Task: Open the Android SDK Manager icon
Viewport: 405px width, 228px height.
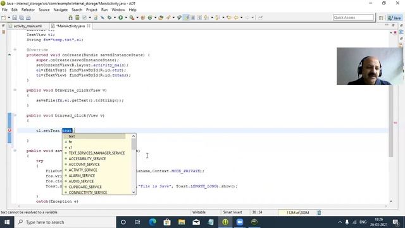Action: (70, 18)
